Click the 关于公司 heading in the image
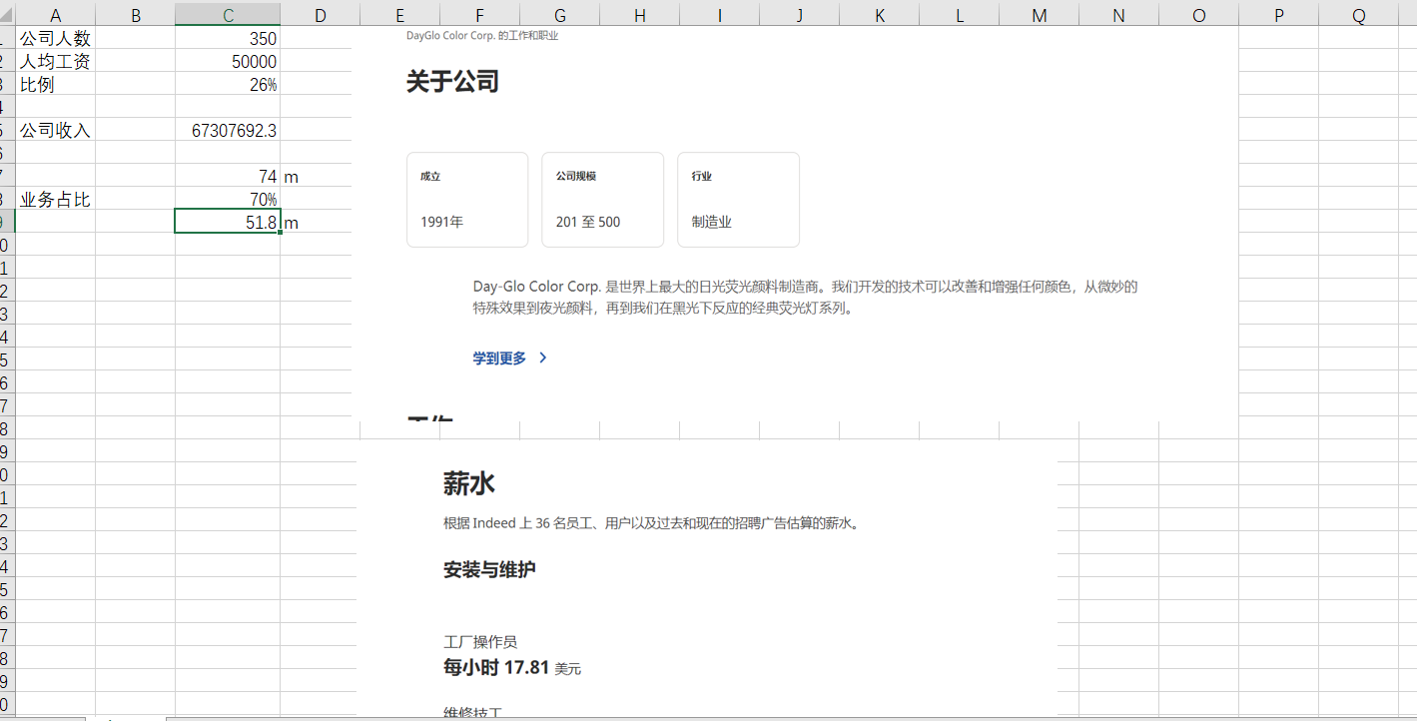 (452, 82)
